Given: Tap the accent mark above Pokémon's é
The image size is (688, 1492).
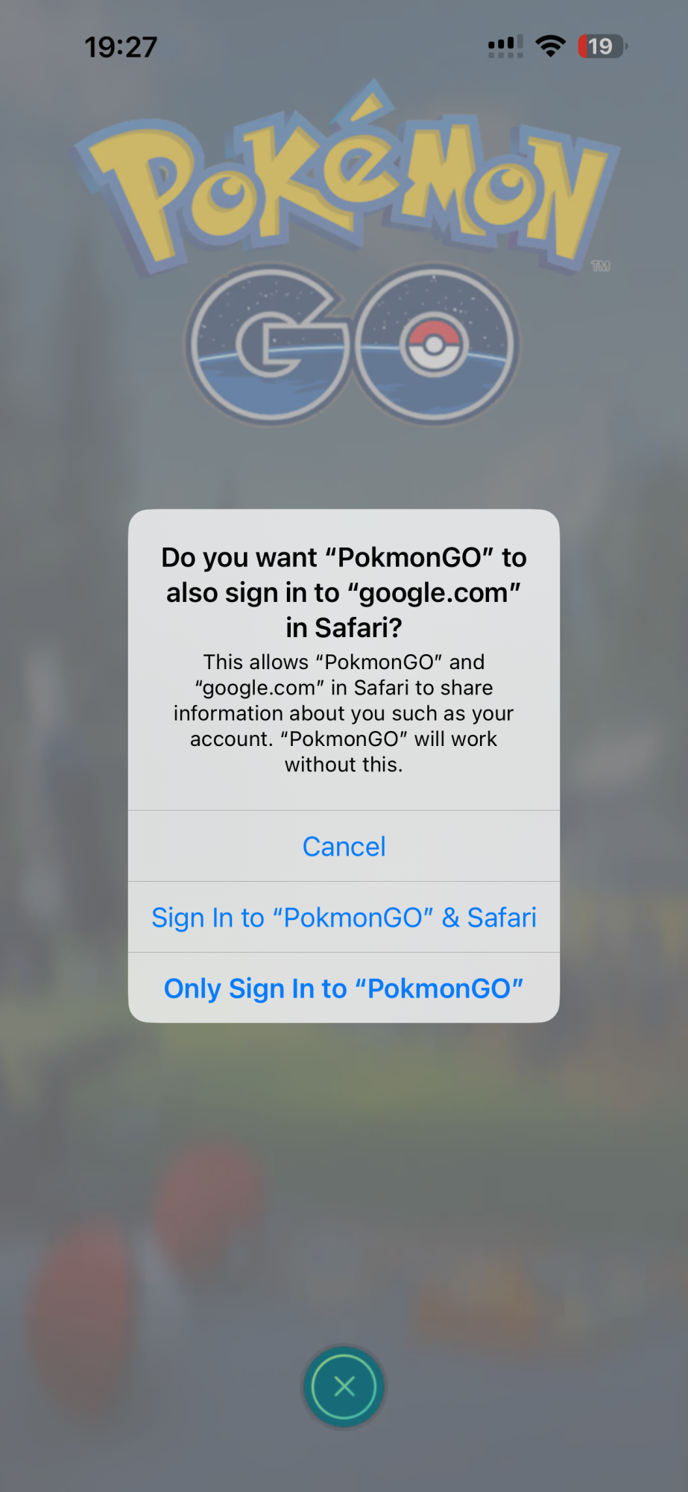Looking at the screenshot, I should click(365, 103).
